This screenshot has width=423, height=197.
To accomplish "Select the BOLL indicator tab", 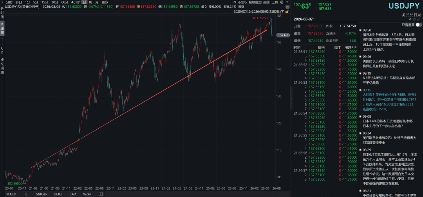I will pos(58,194).
